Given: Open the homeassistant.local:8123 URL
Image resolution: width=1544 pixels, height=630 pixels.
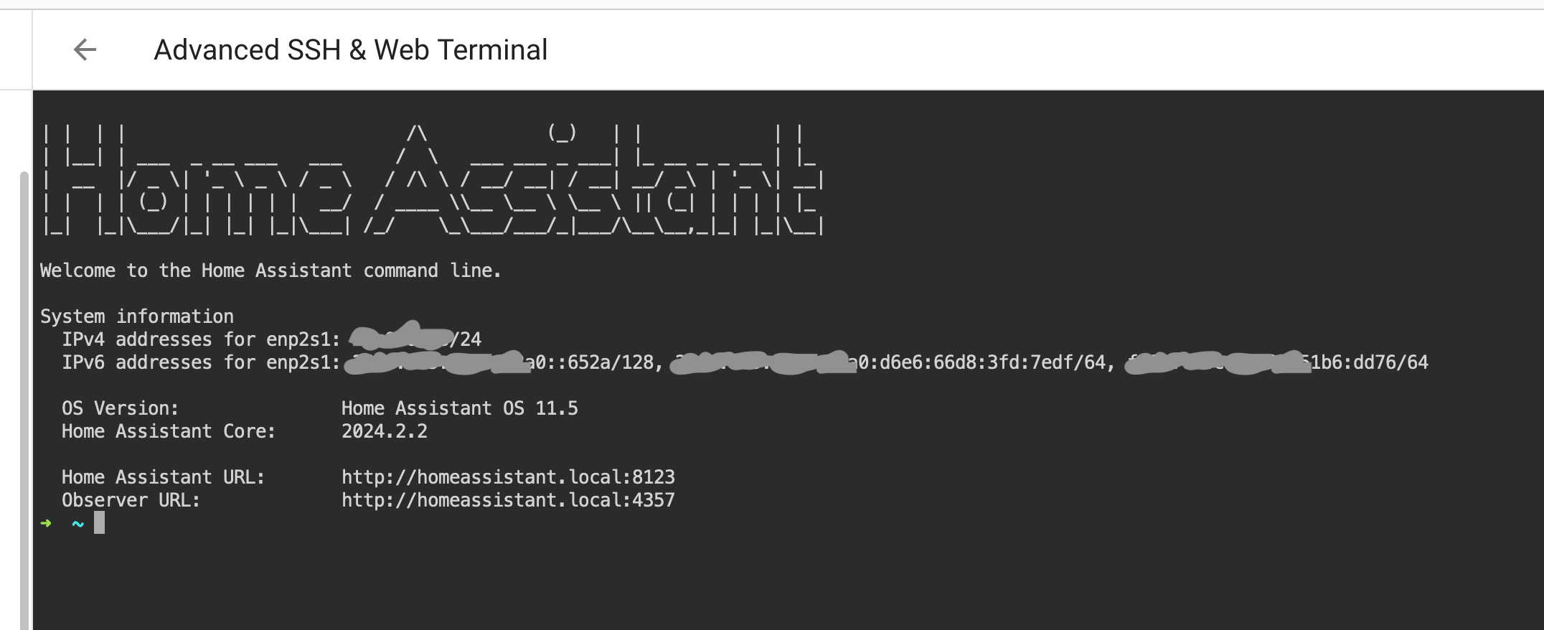Looking at the screenshot, I should click(x=508, y=477).
